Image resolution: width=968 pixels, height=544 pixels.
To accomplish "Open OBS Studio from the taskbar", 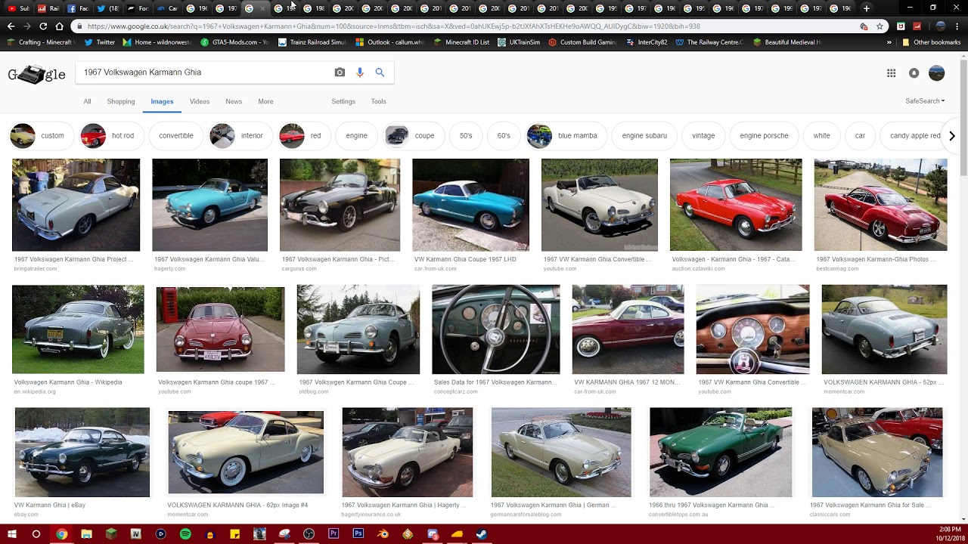I will coord(309,534).
